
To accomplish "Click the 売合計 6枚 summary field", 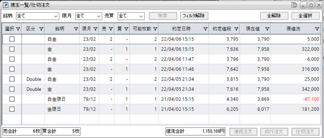I will tap(22, 131).
